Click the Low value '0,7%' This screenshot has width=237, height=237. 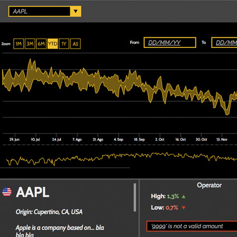[x=172, y=208]
